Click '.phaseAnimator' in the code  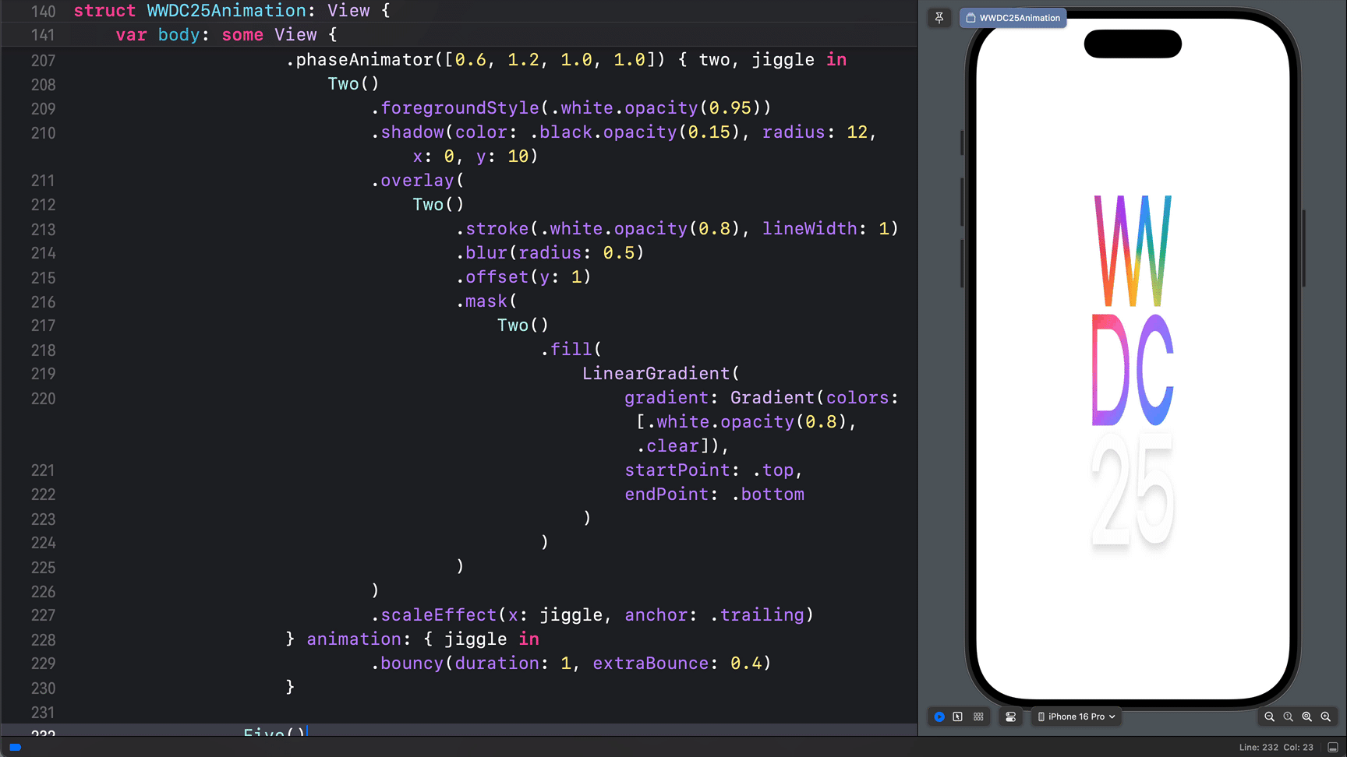359,60
